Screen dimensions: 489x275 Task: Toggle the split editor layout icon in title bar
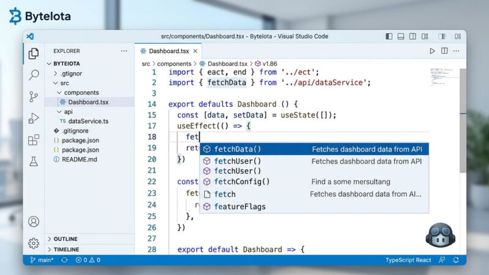click(413, 36)
